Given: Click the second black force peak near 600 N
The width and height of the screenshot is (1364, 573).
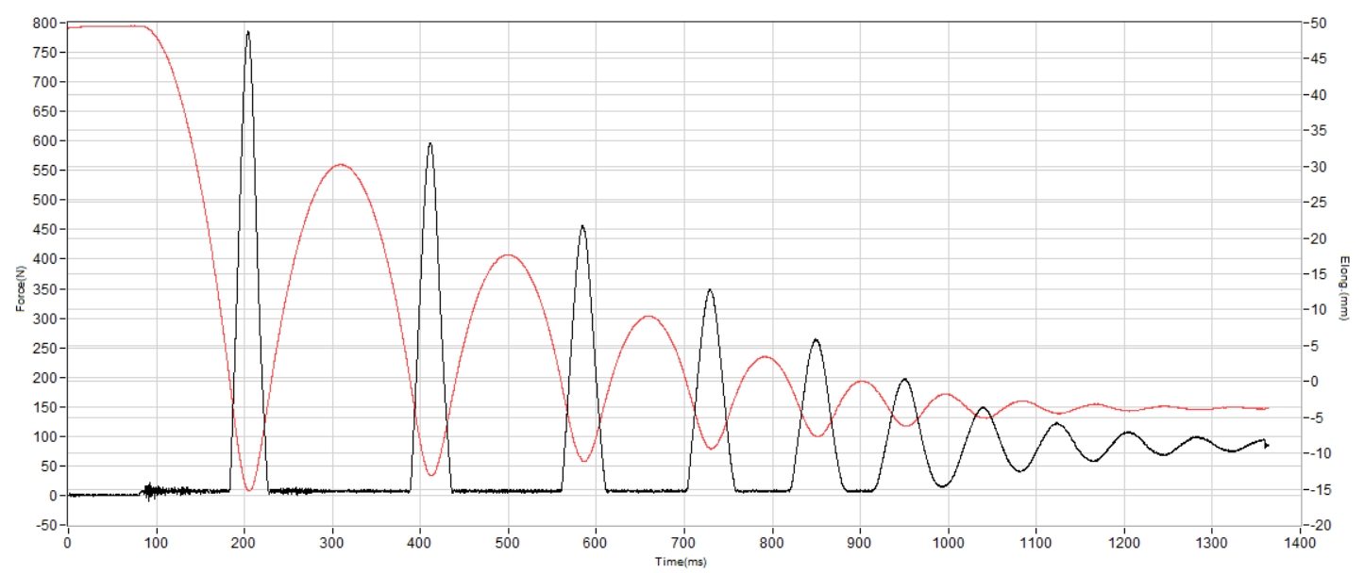Looking at the screenshot, I should click(430, 144).
